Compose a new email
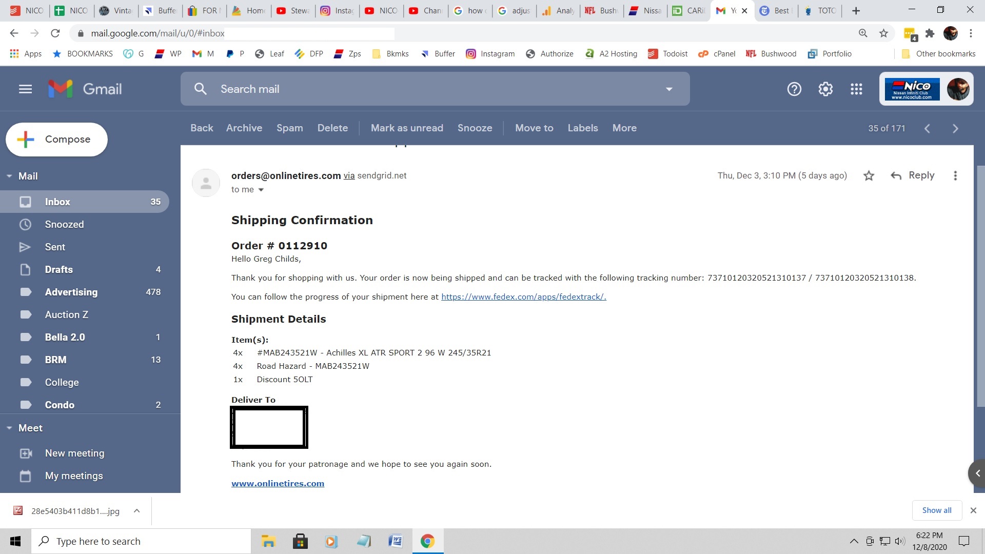This screenshot has height=554, width=985. pyautogui.click(x=56, y=140)
